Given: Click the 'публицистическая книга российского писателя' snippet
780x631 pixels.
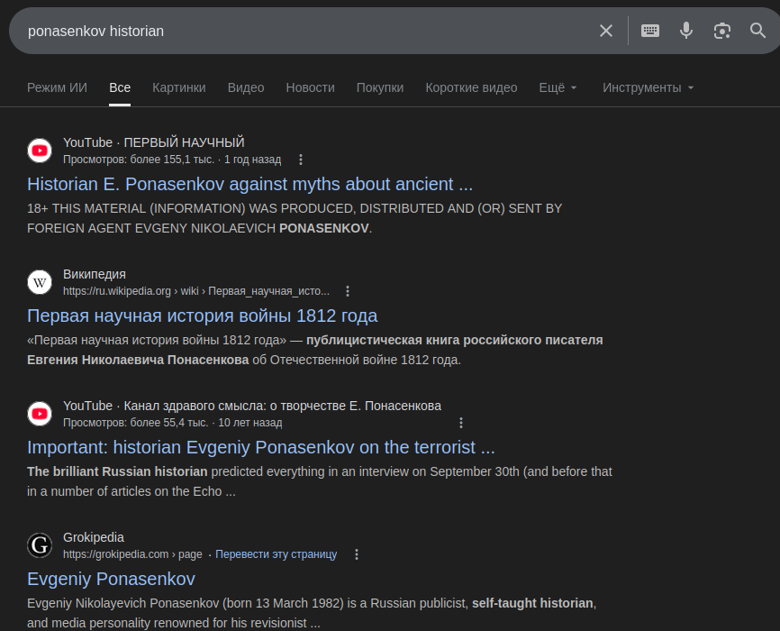Looking at the screenshot, I should click(454, 340).
